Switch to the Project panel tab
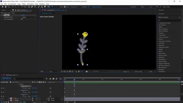Viewport: 183px width, 103px height. [x=4, y=10]
